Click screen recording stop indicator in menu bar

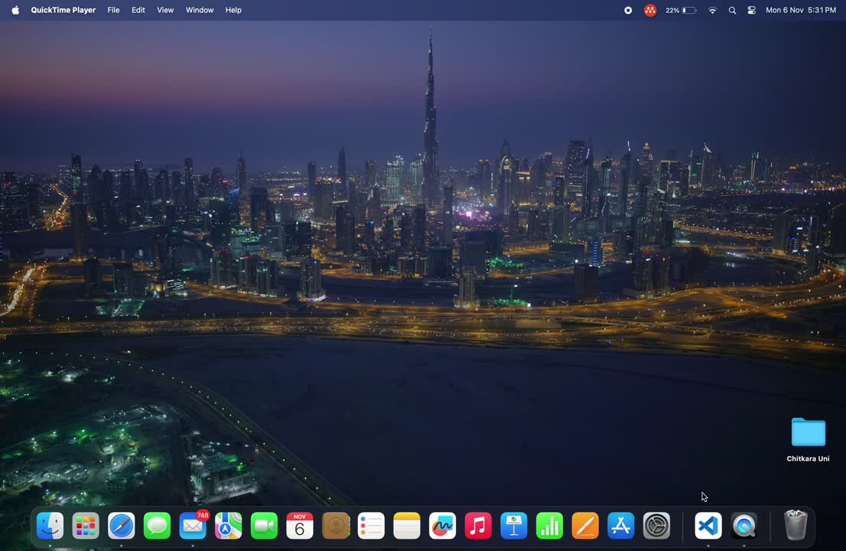(x=628, y=10)
